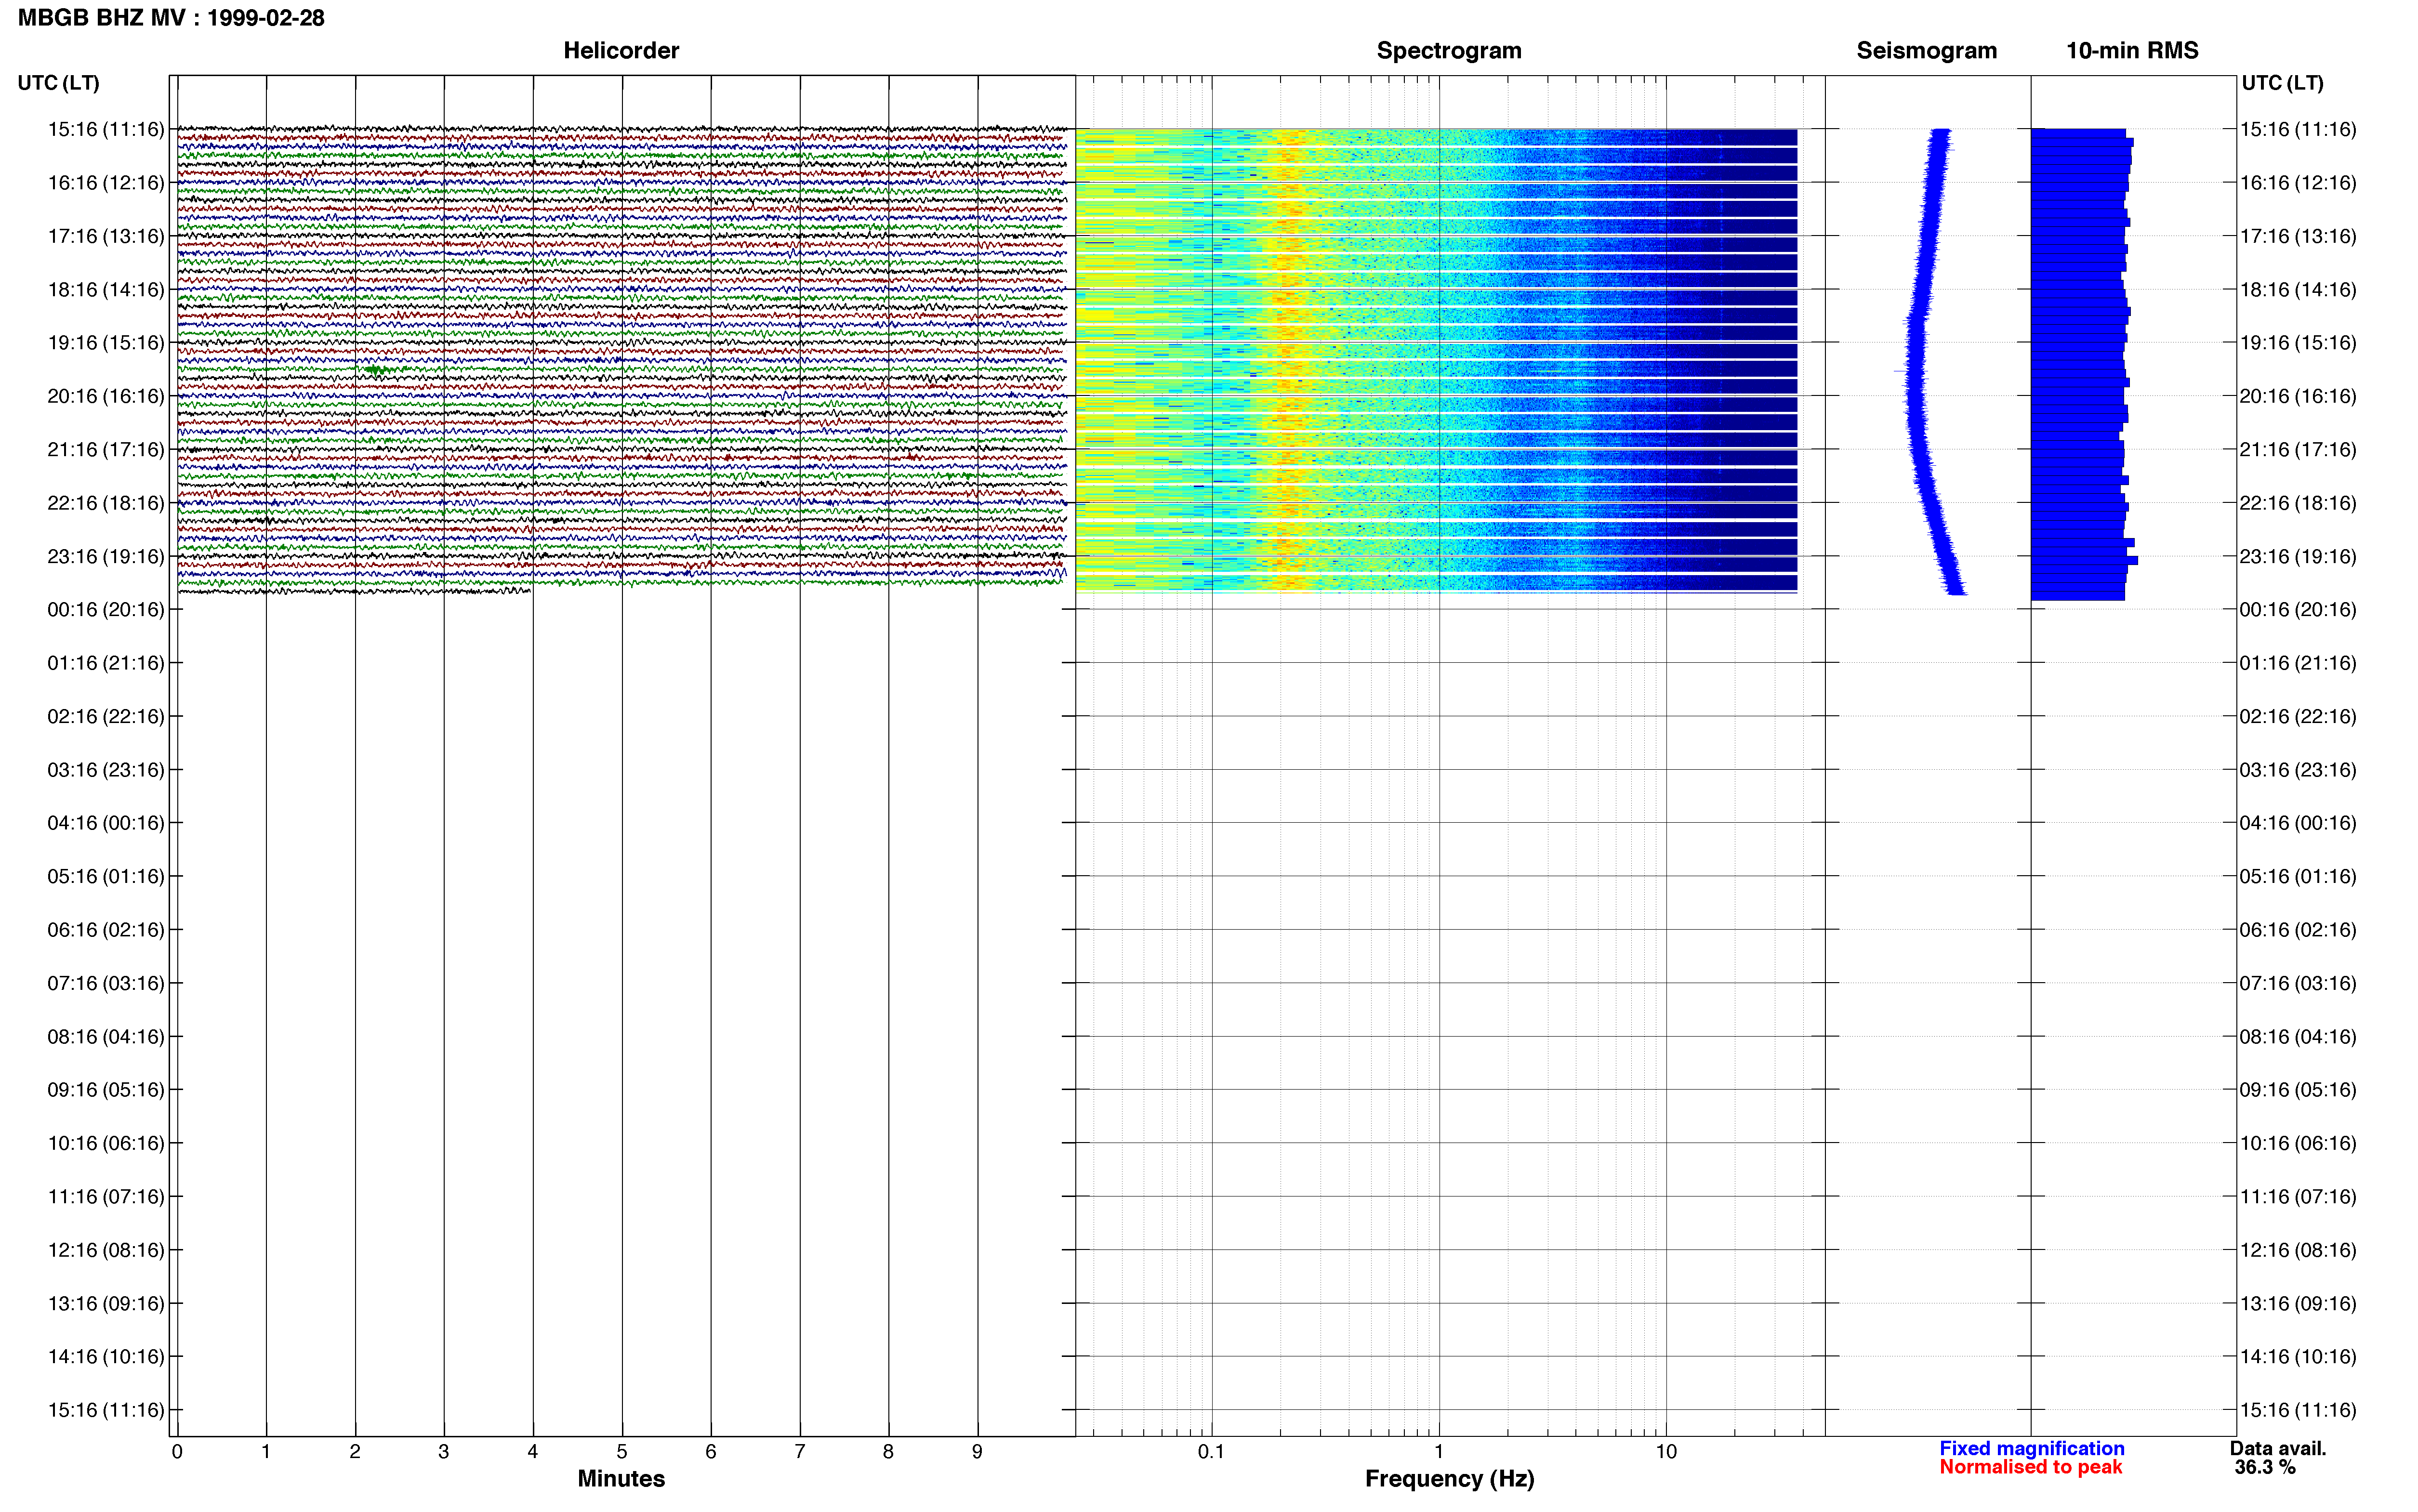2418x1512 pixels.
Task: Click the left time label '00:16 (20:16)'
Action: pyautogui.click(x=106, y=610)
